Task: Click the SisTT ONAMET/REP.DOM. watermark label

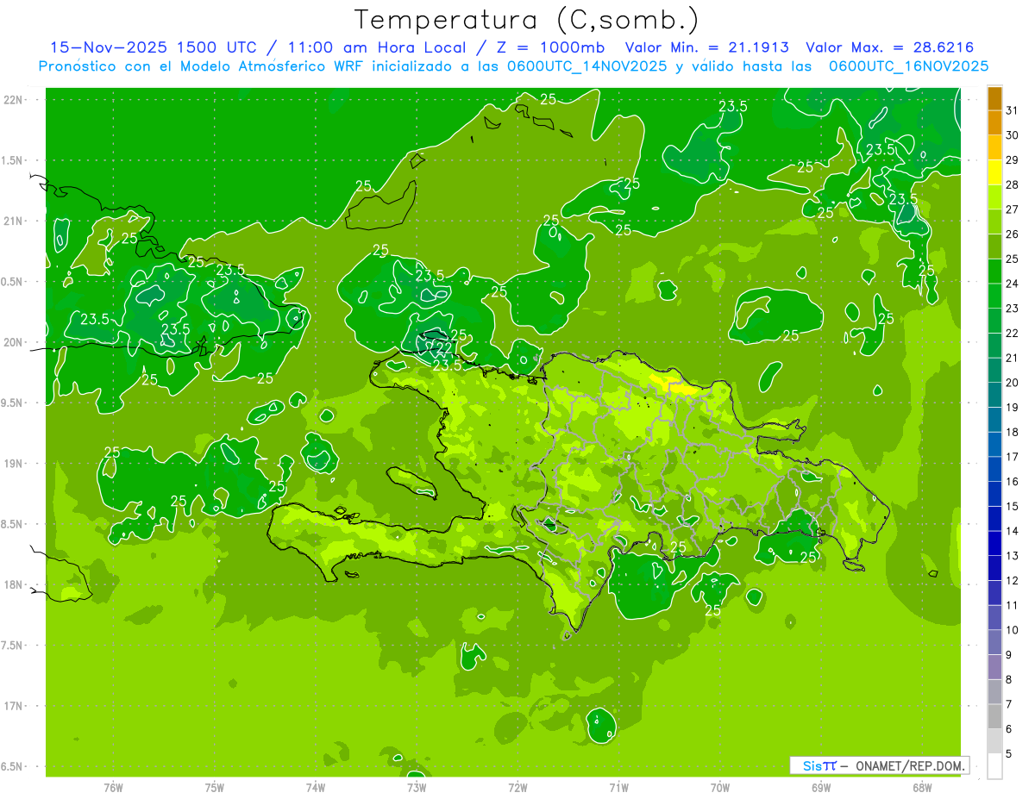Action: [x=879, y=765]
